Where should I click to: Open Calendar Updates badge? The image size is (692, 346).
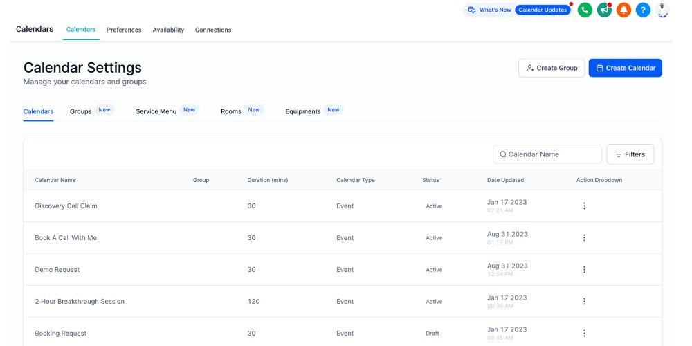tap(543, 10)
